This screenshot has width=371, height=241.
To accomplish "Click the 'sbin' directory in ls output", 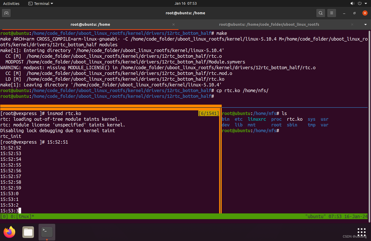I will tap(292, 125).
